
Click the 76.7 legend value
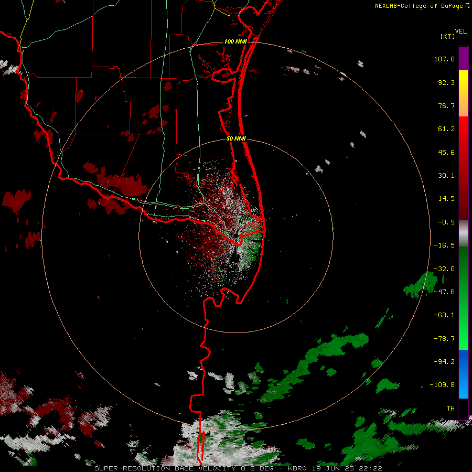pyautogui.click(x=446, y=105)
